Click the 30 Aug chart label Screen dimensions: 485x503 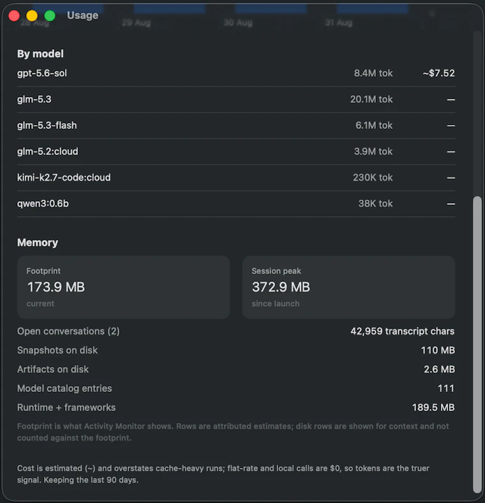pos(238,23)
